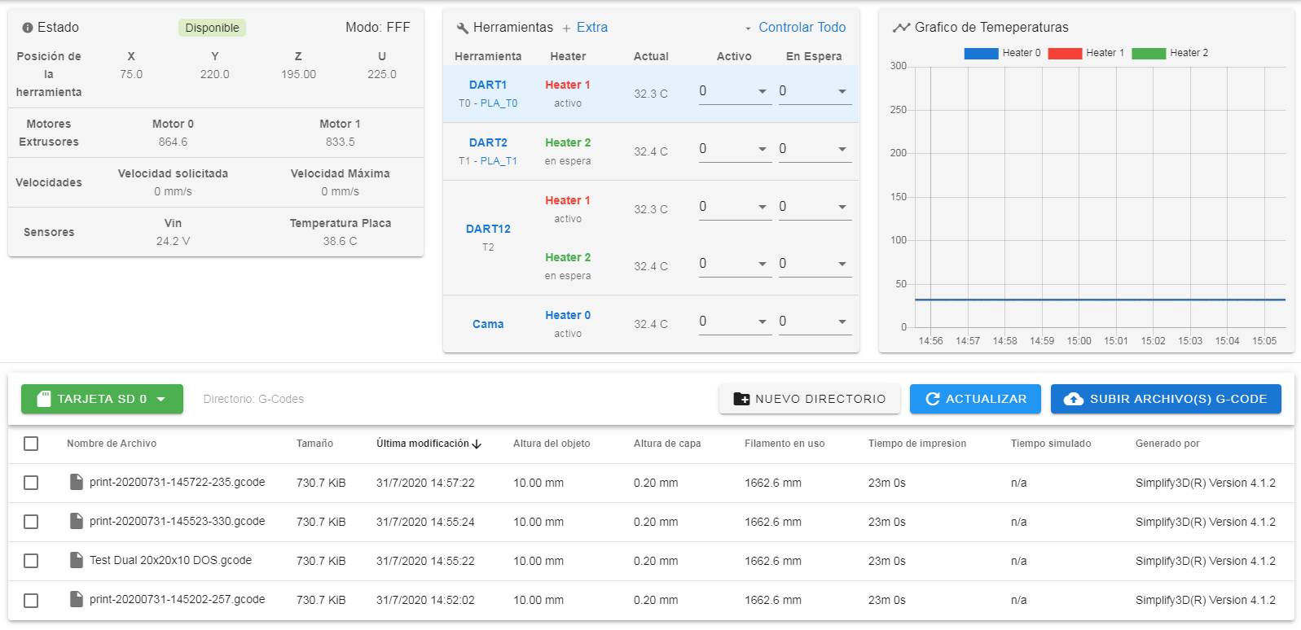This screenshot has width=1301, height=630.
Task: Sort files by Generado por column
Action: coord(1167,444)
